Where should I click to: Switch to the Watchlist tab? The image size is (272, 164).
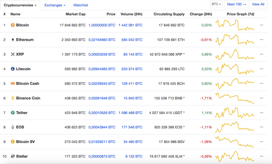pos(81,5)
